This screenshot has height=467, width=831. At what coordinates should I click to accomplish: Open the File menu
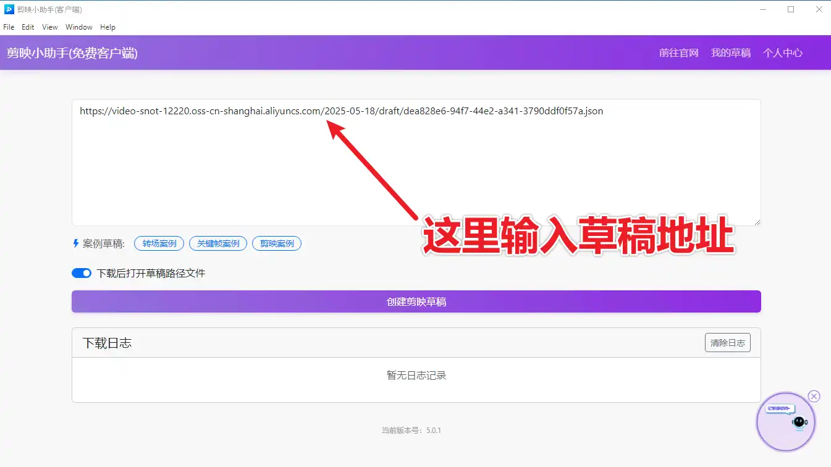pos(9,27)
